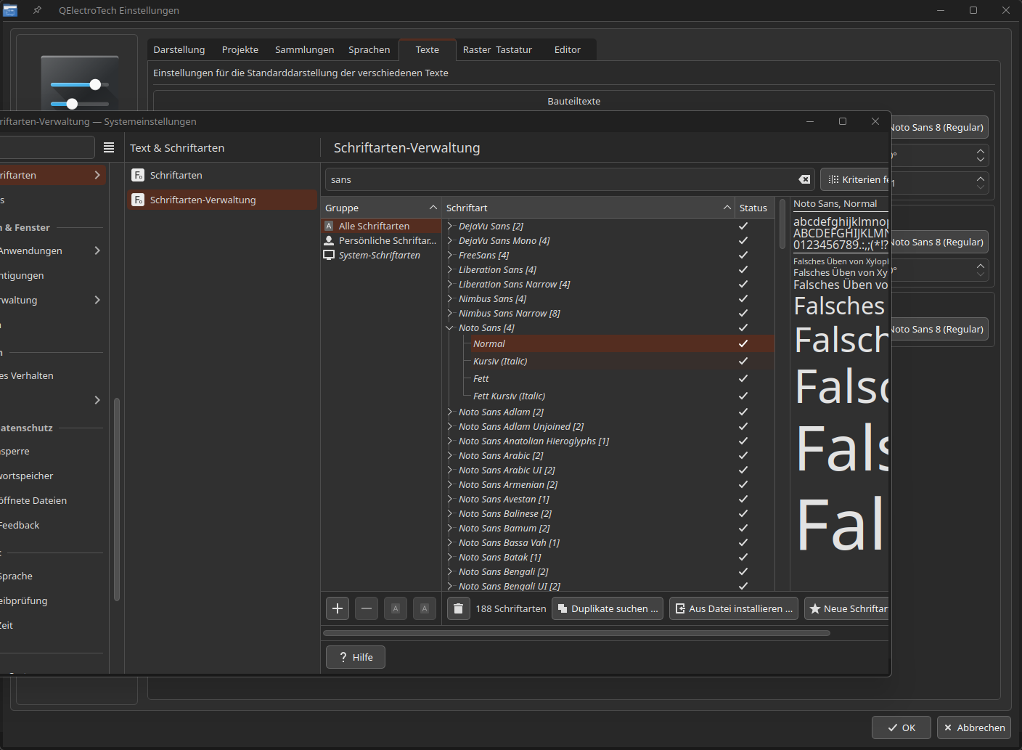Click the 'Duplikate suchen ...' button
Viewport: 1022px width, 750px height.
[608, 608]
